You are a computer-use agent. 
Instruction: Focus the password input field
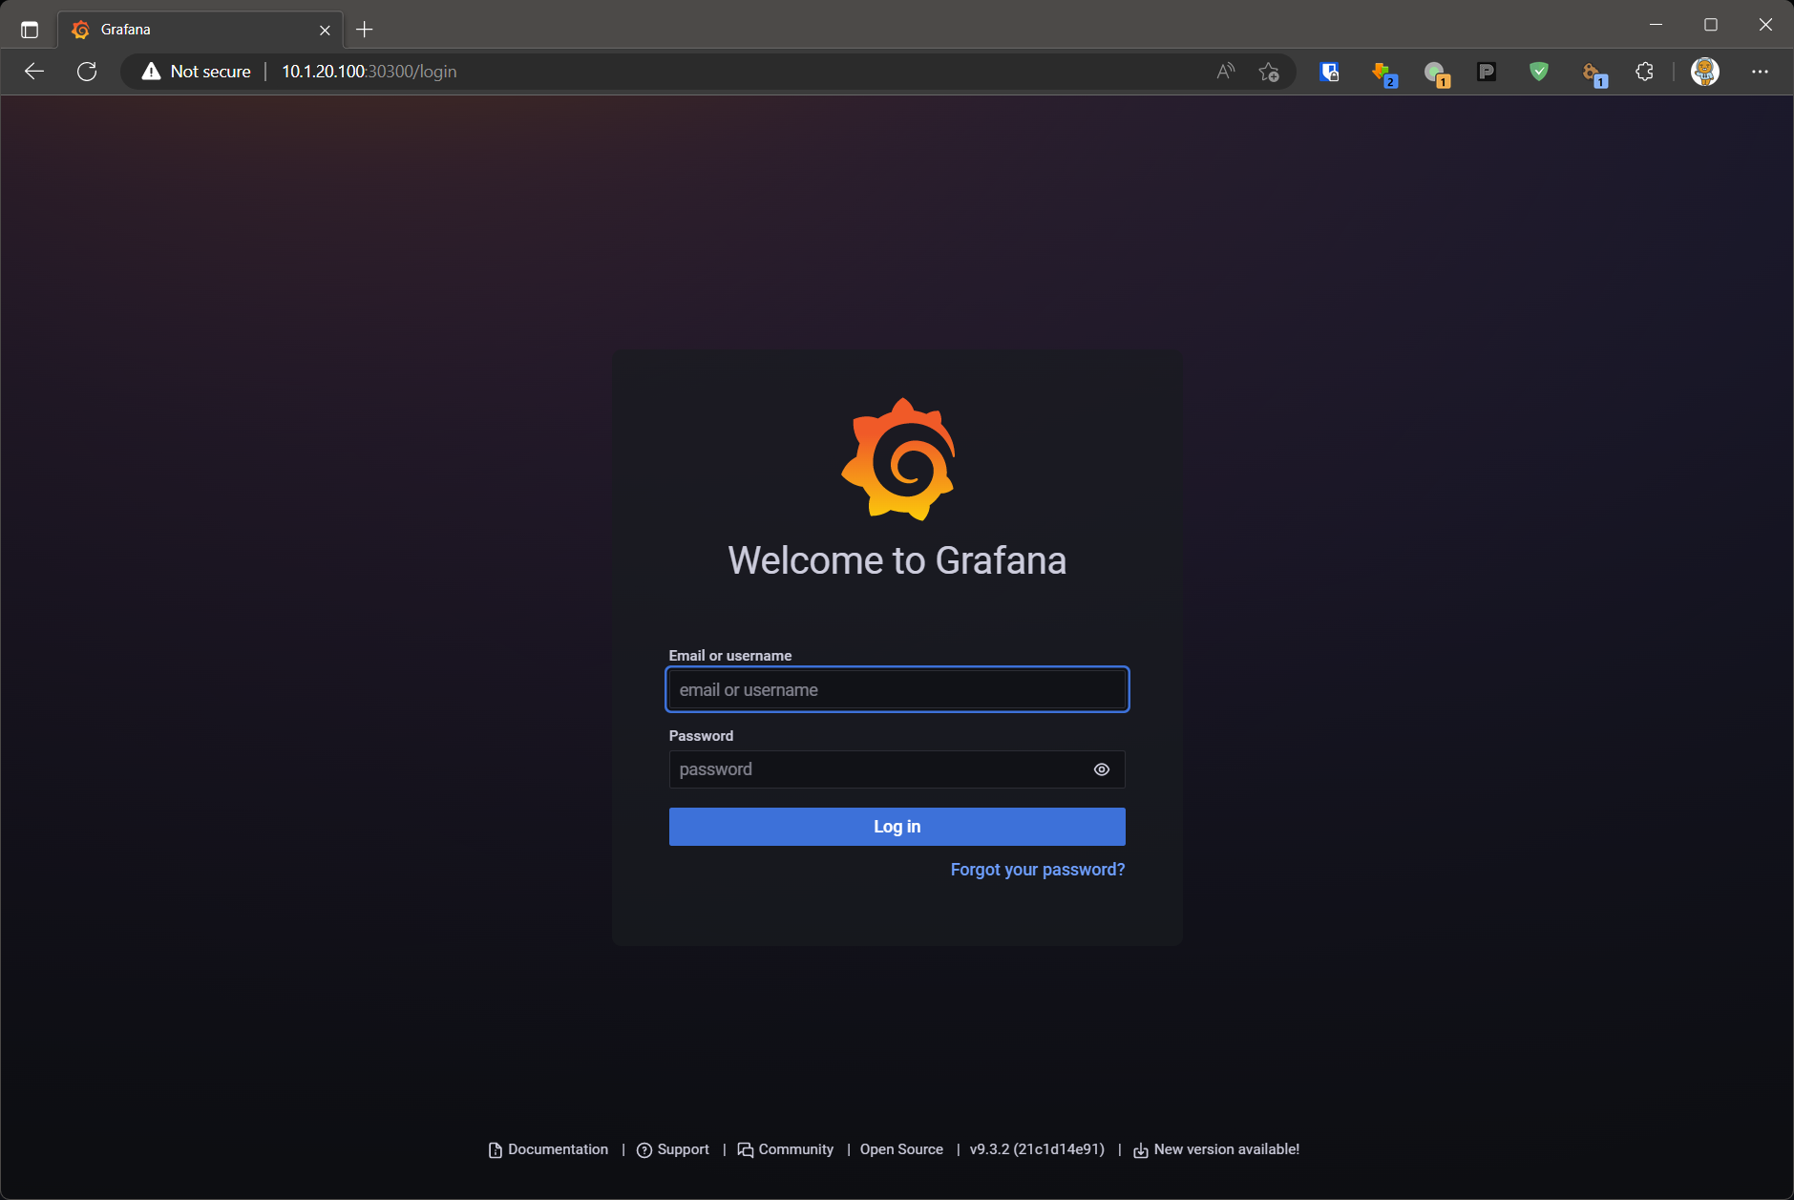click(897, 769)
